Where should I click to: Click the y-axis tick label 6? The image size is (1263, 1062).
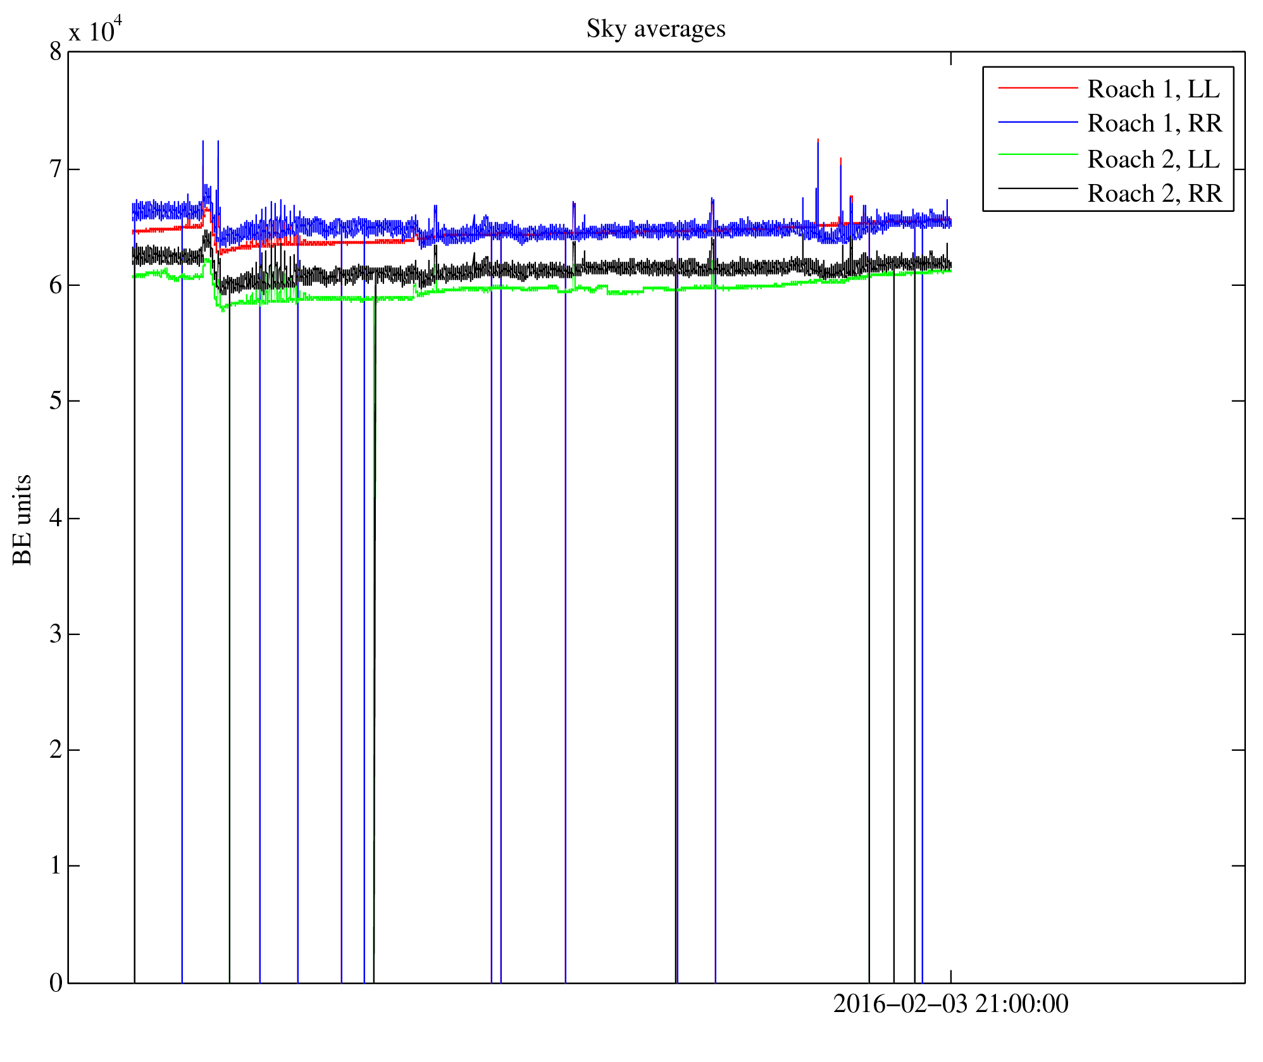(56, 285)
